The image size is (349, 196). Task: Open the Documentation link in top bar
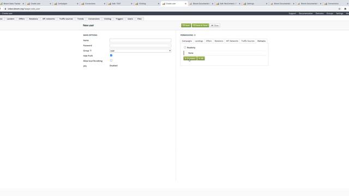tap(305, 14)
